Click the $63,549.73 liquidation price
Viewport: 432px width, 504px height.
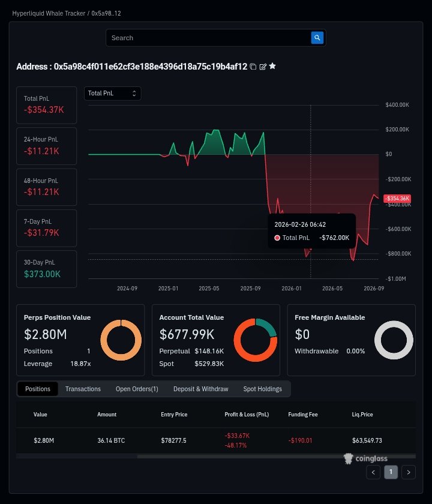pyautogui.click(x=367, y=440)
